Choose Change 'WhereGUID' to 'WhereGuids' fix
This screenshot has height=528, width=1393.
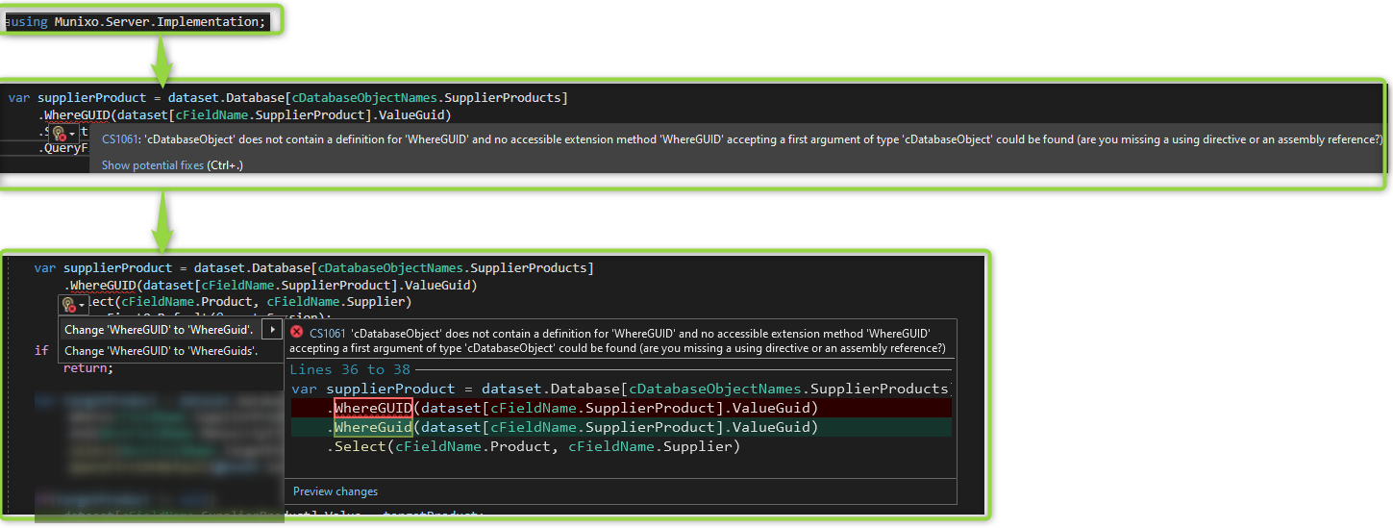click(161, 351)
